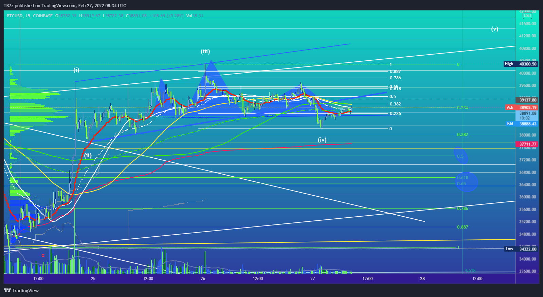Image resolution: width=543 pixels, height=297 pixels.
Task: Click white Fibonacci level 0.887 label
Action: click(395, 72)
